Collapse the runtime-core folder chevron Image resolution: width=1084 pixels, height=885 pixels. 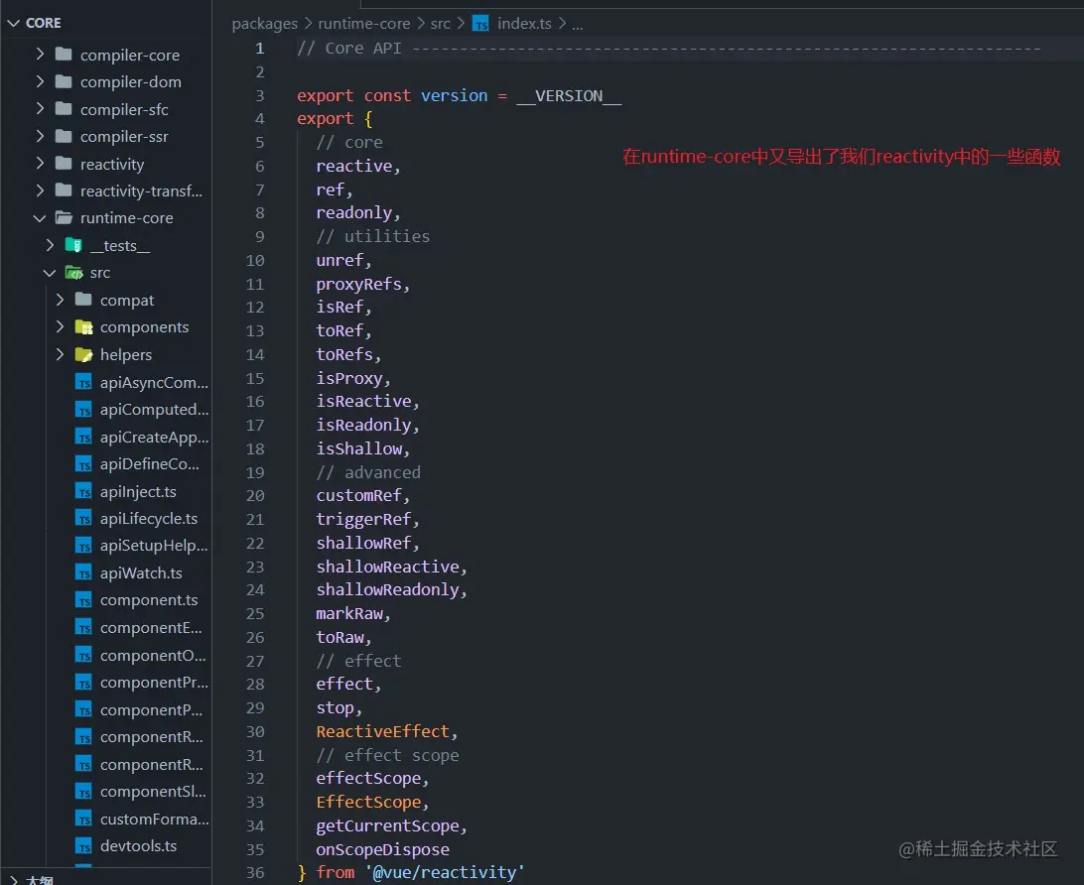(40, 217)
